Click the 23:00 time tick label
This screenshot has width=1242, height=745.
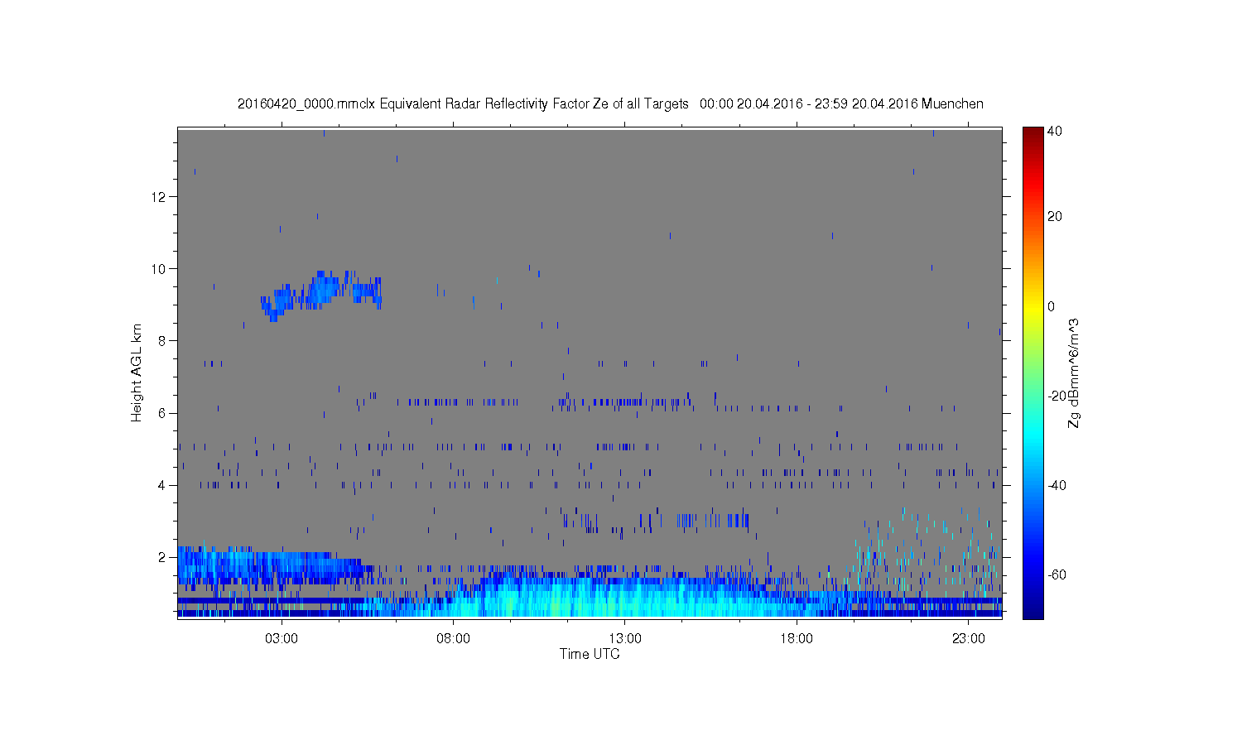(969, 639)
